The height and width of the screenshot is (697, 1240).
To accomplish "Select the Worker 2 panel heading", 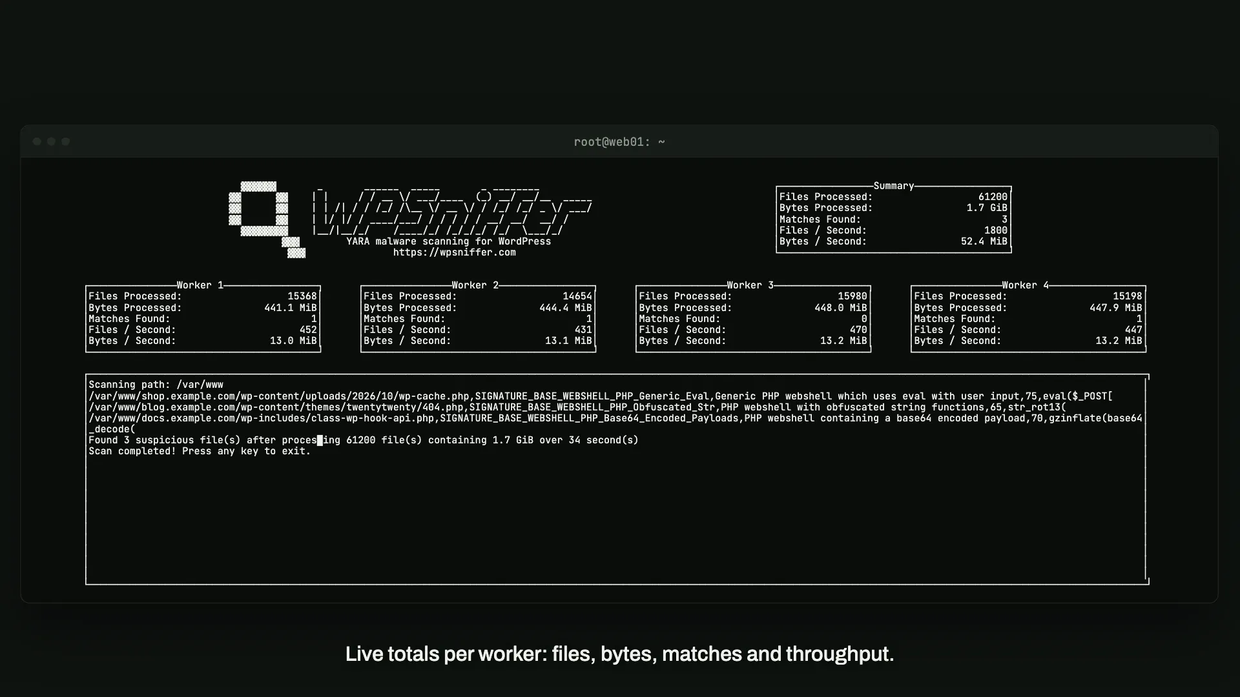I will [475, 285].
